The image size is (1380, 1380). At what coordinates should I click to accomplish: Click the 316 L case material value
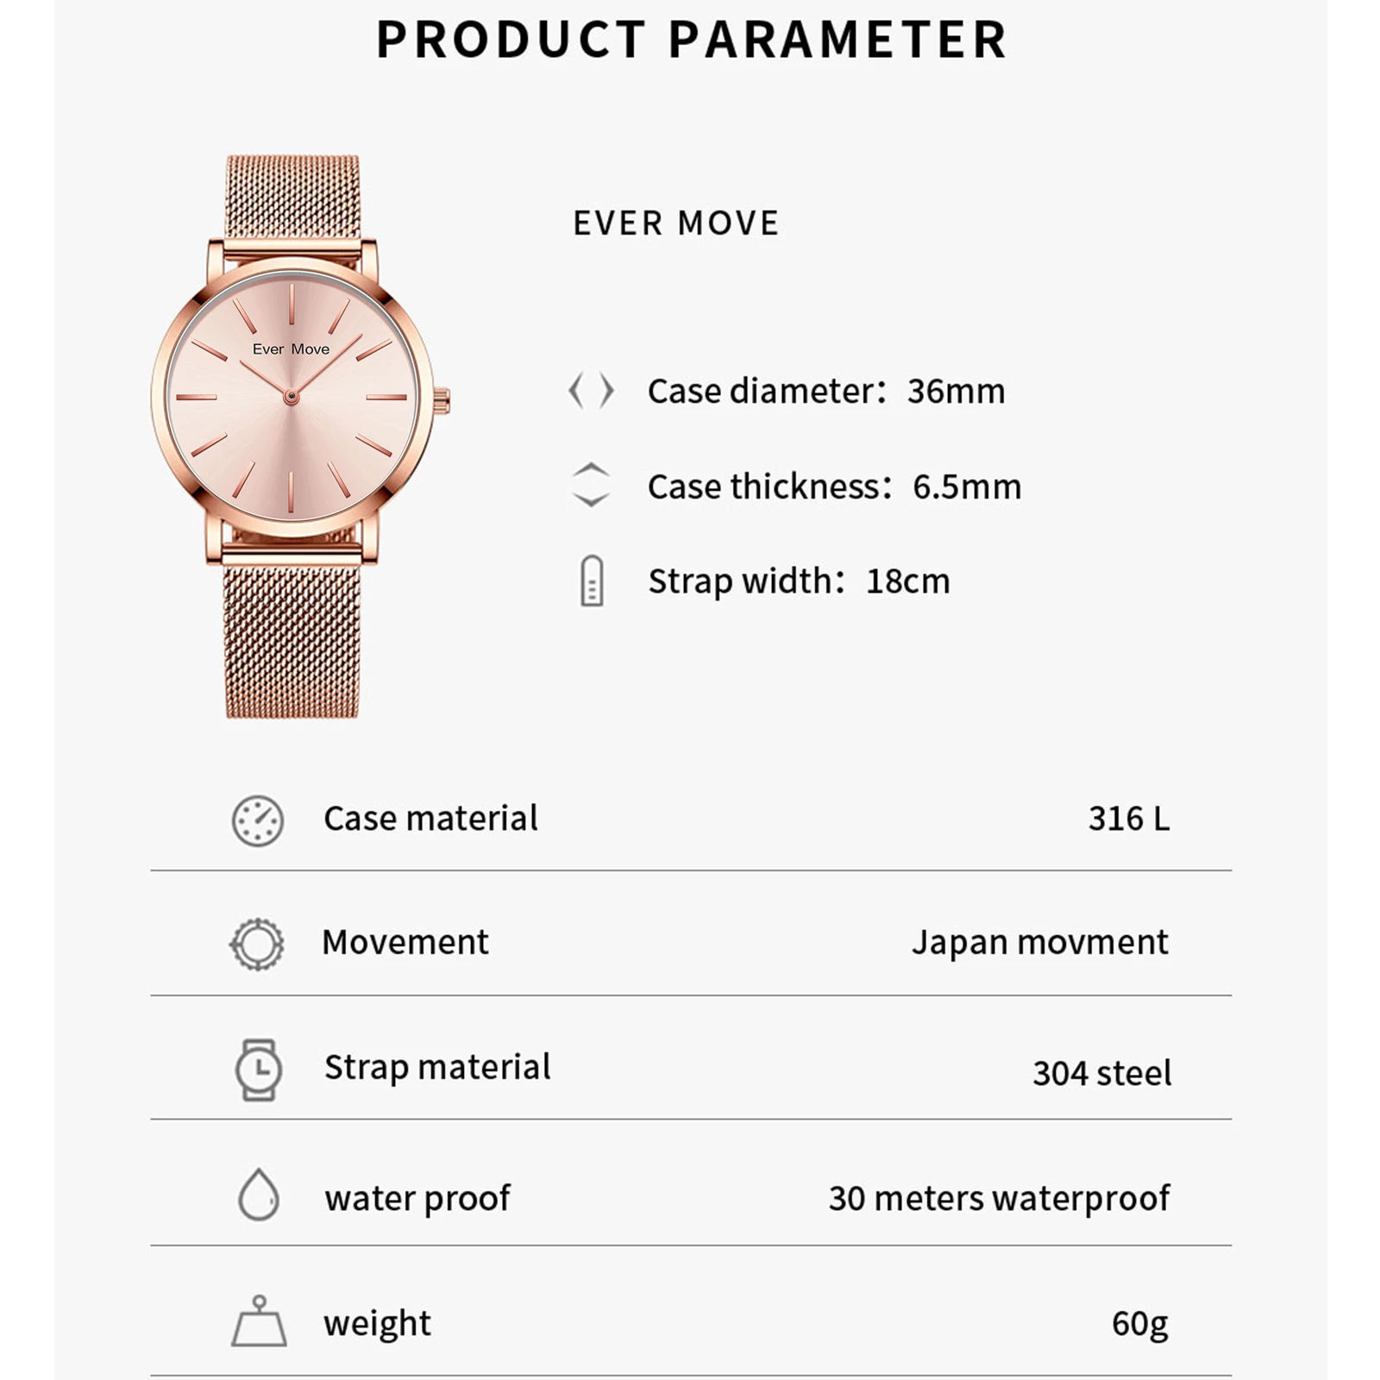(1128, 819)
